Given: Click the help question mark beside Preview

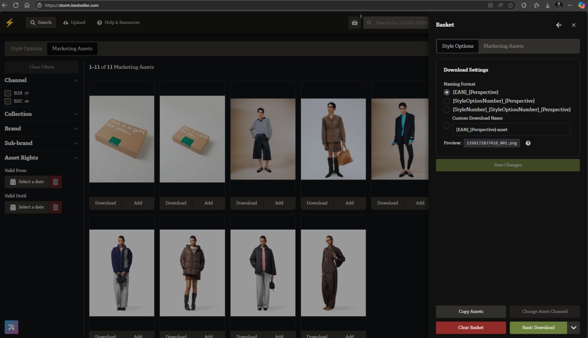Looking at the screenshot, I should pyautogui.click(x=528, y=143).
